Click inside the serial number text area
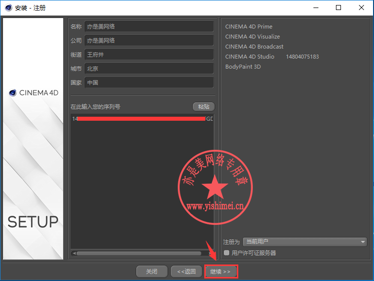374x281 pixels. pyautogui.click(x=142, y=181)
